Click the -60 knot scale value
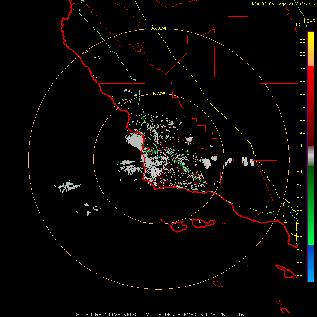Screen dimensions: 317x317 point(301,237)
